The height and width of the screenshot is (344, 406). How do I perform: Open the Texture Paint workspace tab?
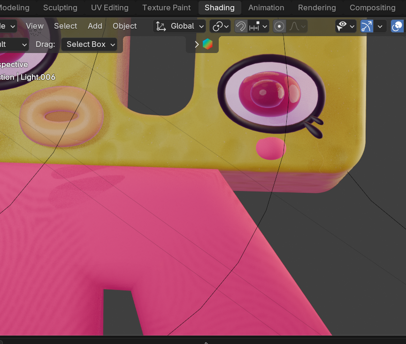[167, 8]
